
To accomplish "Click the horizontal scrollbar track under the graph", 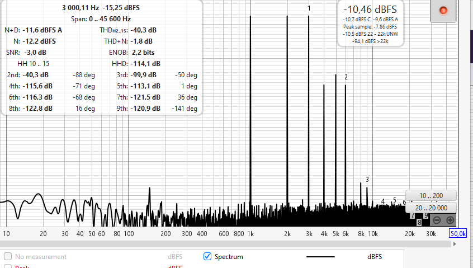I will [226, 244].
